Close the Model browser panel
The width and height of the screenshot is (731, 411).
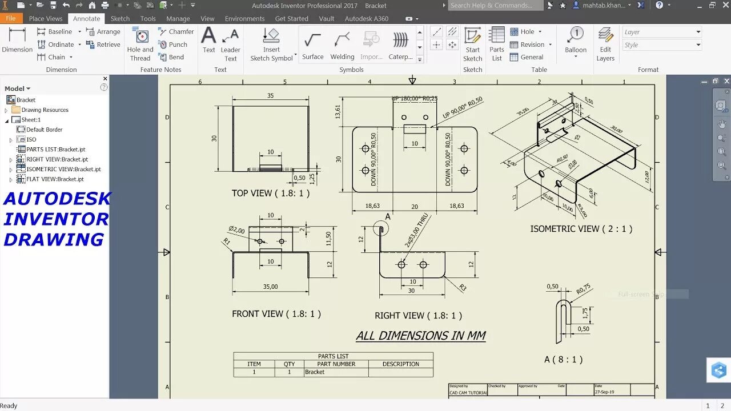coord(105,79)
